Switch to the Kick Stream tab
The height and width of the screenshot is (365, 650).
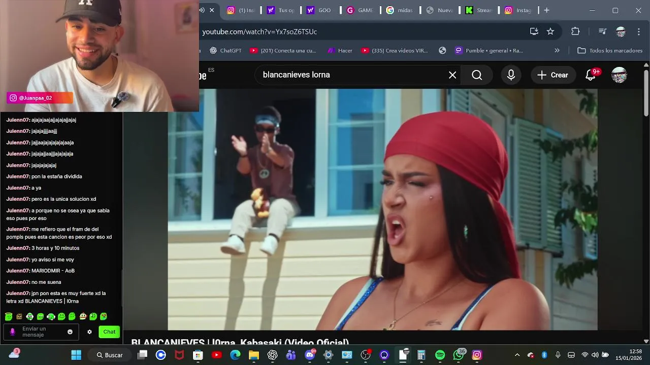pos(479,10)
